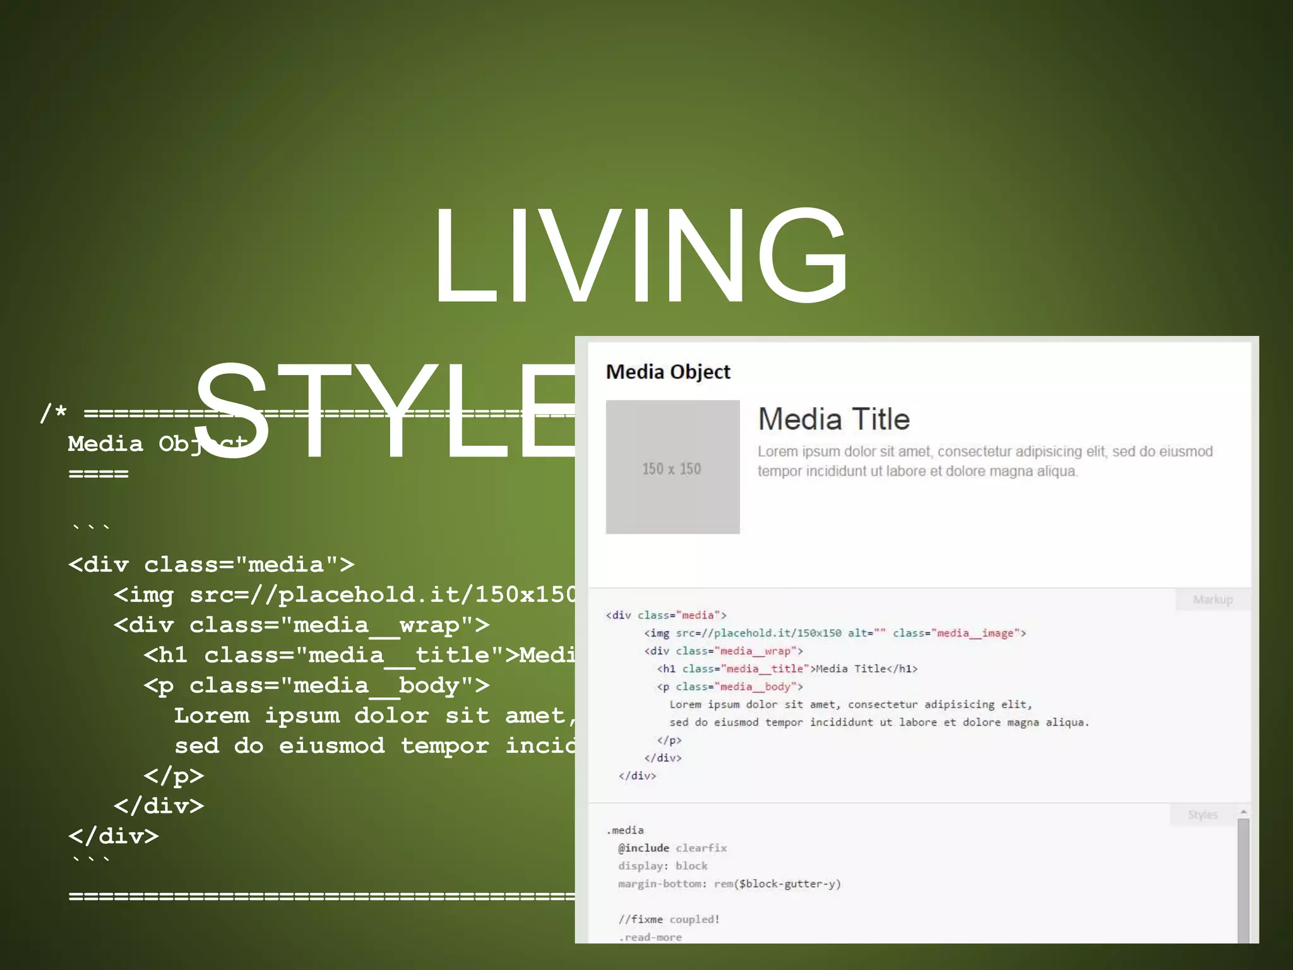Click the 'display: block' line
The height and width of the screenshot is (970, 1293).
[662, 866]
